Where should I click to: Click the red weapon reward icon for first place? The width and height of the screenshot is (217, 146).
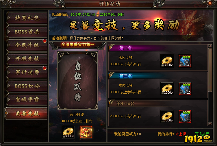pyautogui.click(x=86, y=132)
